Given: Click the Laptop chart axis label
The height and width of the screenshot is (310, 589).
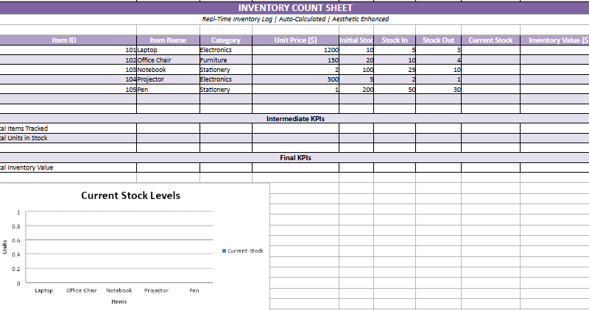Looking at the screenshot, I should point(44,290).
